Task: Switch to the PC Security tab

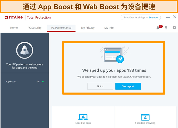Action: 35,28
